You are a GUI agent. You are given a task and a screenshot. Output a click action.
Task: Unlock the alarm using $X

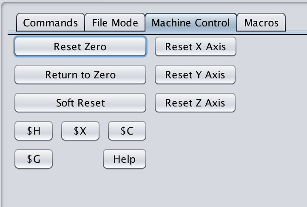click(x=80, y=131)
